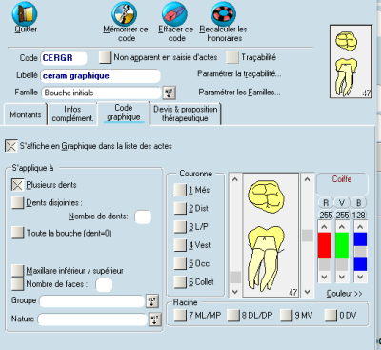The width and height of the screenshot is (381, 350).
Task: Click the Couleur >> button
Action: 344,294
